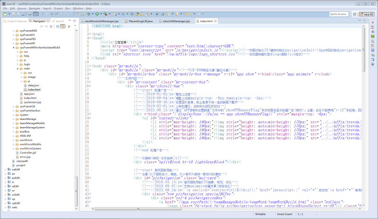Open the Project menu
Image resolution: width=378 pixels, height=219 pixels.
tap(58, 8)
